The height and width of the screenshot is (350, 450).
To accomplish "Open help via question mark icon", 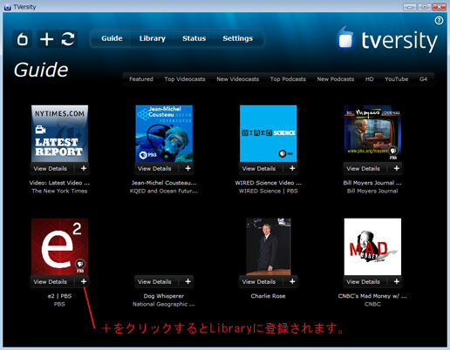I will click(x=439, y=20).
